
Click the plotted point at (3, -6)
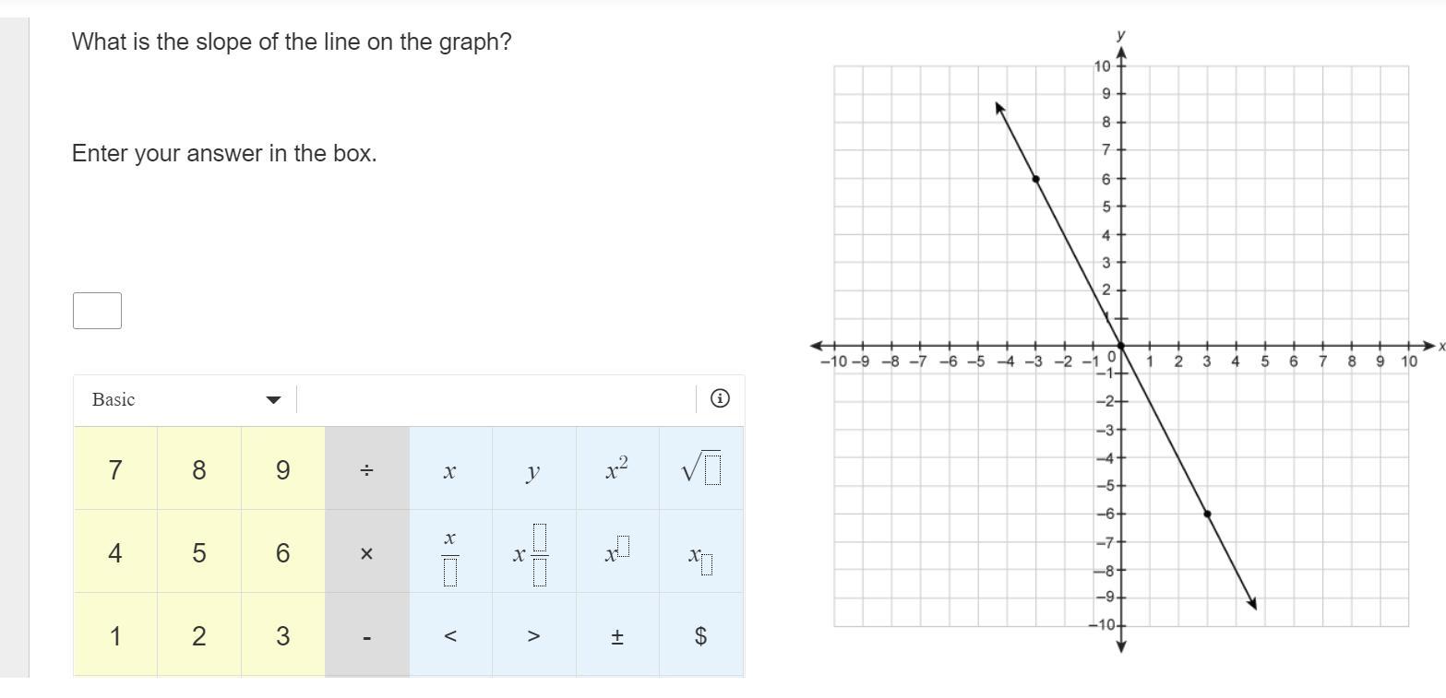pyautogui.click(x=1207, y=514)
